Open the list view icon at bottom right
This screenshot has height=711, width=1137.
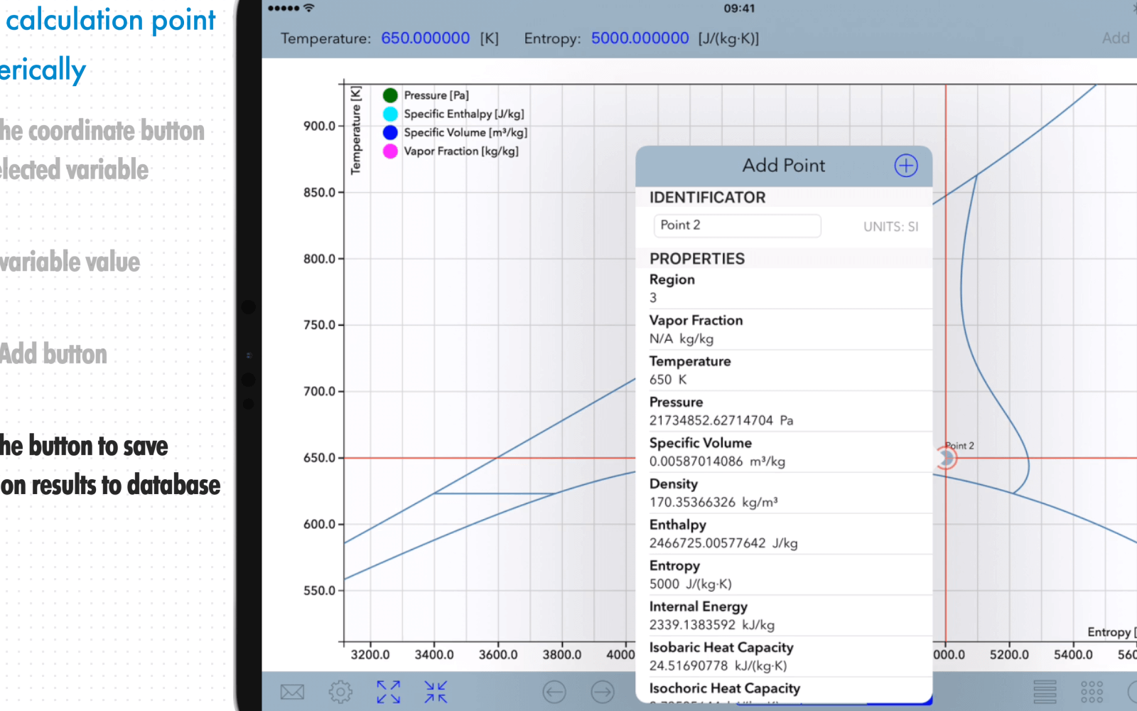(1044, 690)
